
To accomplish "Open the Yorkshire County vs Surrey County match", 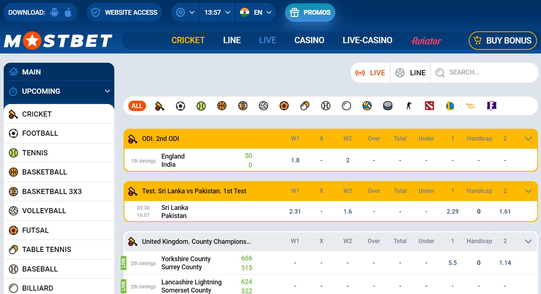I will pyautogui.click(x=186, y=263).
